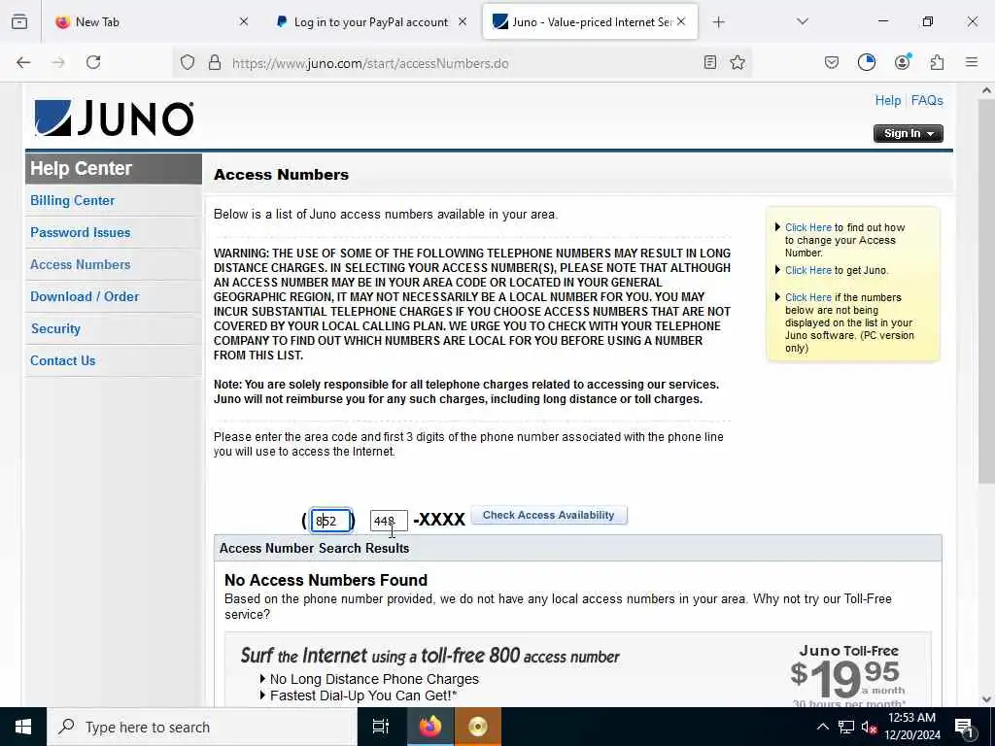This screenshot has width=995, height=746.
Task: Click the area code field containing 852
Action: (x=330, y=521)
